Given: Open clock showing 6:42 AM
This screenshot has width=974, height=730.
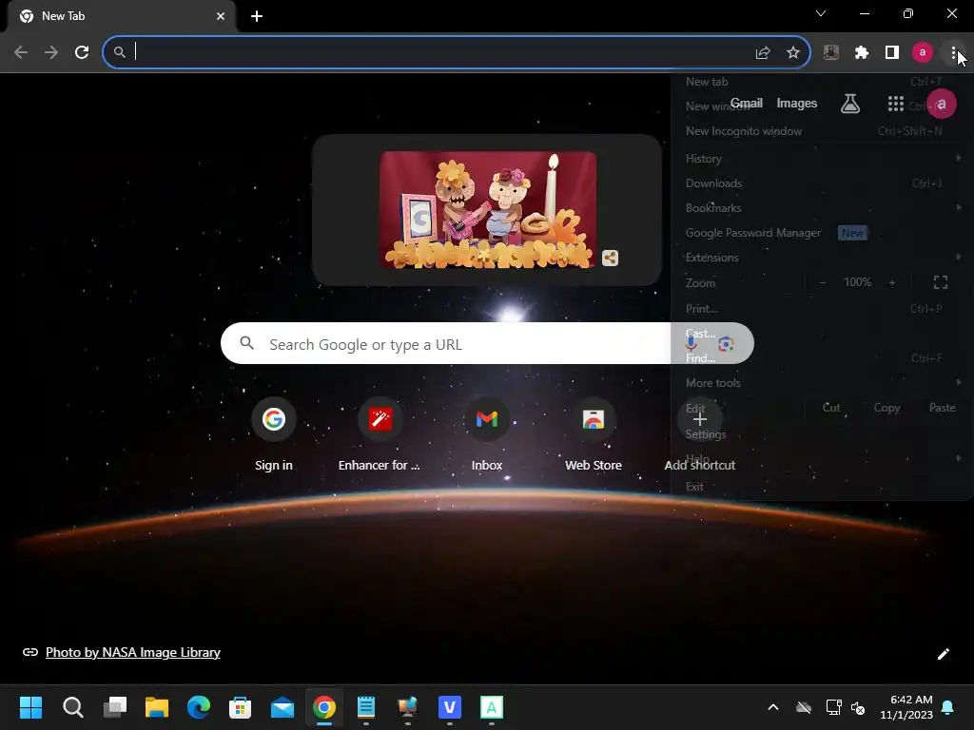Looking at the screenshot, I should click(x=906, y=707).
